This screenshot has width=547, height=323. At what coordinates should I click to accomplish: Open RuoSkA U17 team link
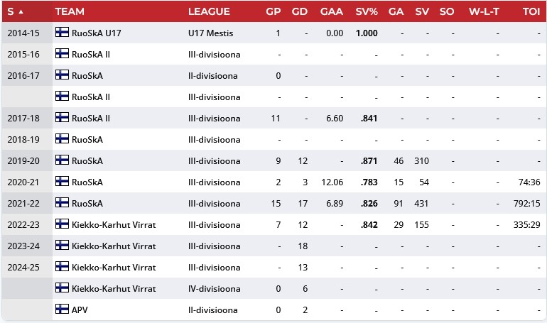pos(96,33)
